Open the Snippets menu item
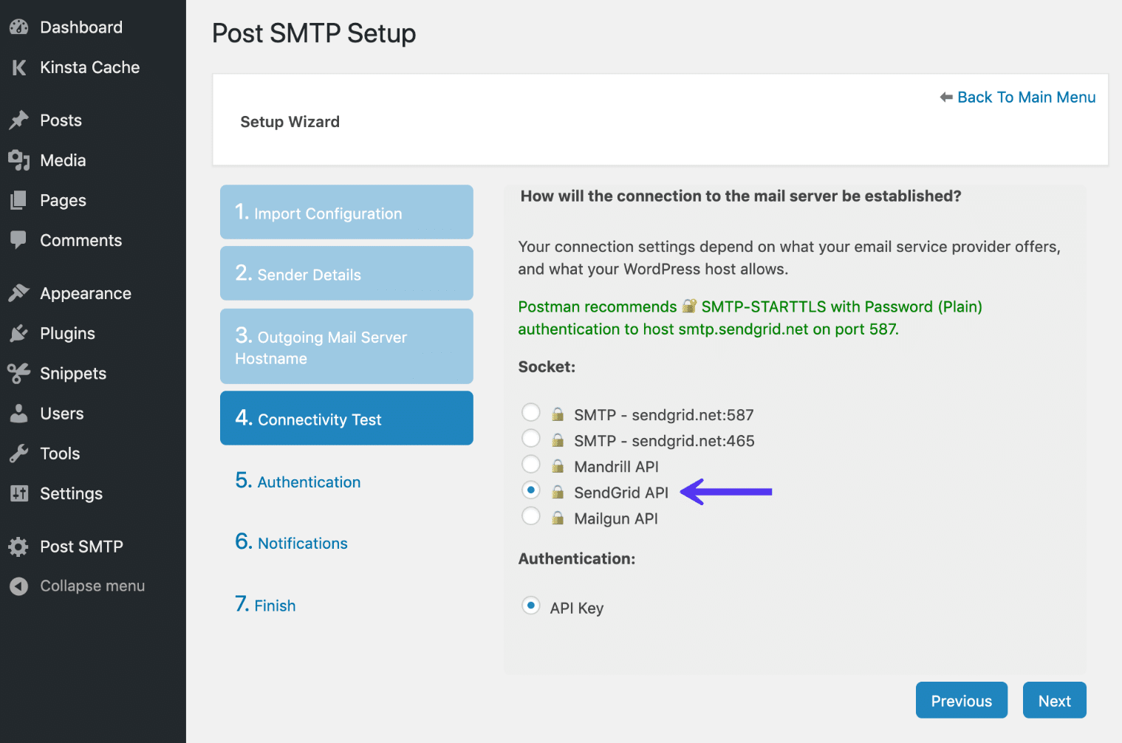 click(93, 373)
